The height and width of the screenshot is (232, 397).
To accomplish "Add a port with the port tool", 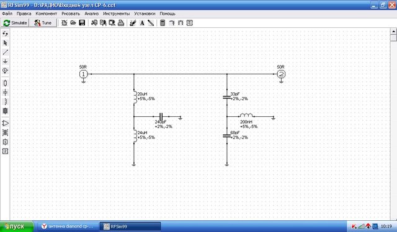I will [x=5, y=71].
